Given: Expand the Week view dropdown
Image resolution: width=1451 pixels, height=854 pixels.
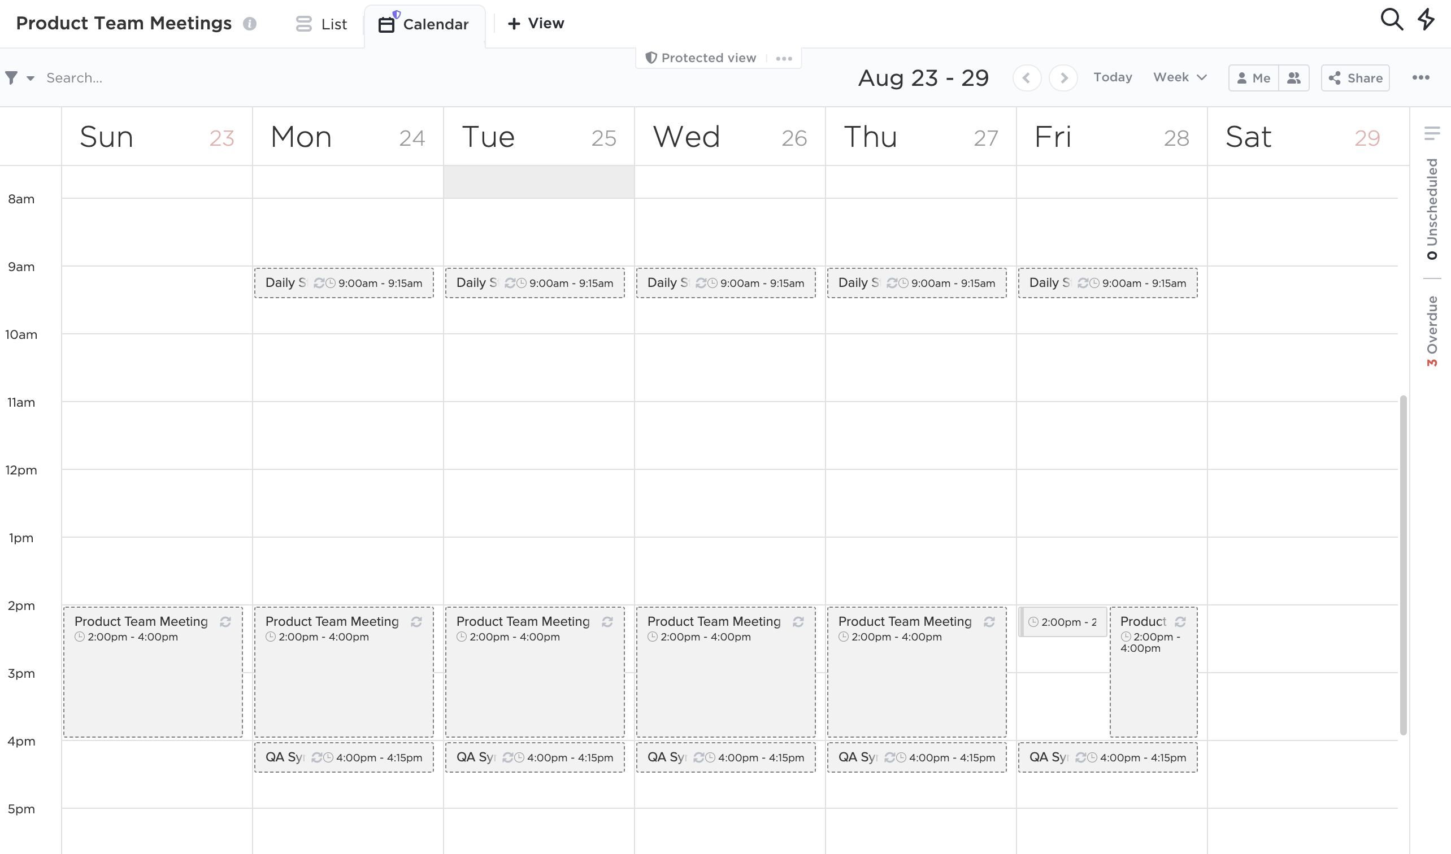Looking at the screenshot, I should 1180,77.
